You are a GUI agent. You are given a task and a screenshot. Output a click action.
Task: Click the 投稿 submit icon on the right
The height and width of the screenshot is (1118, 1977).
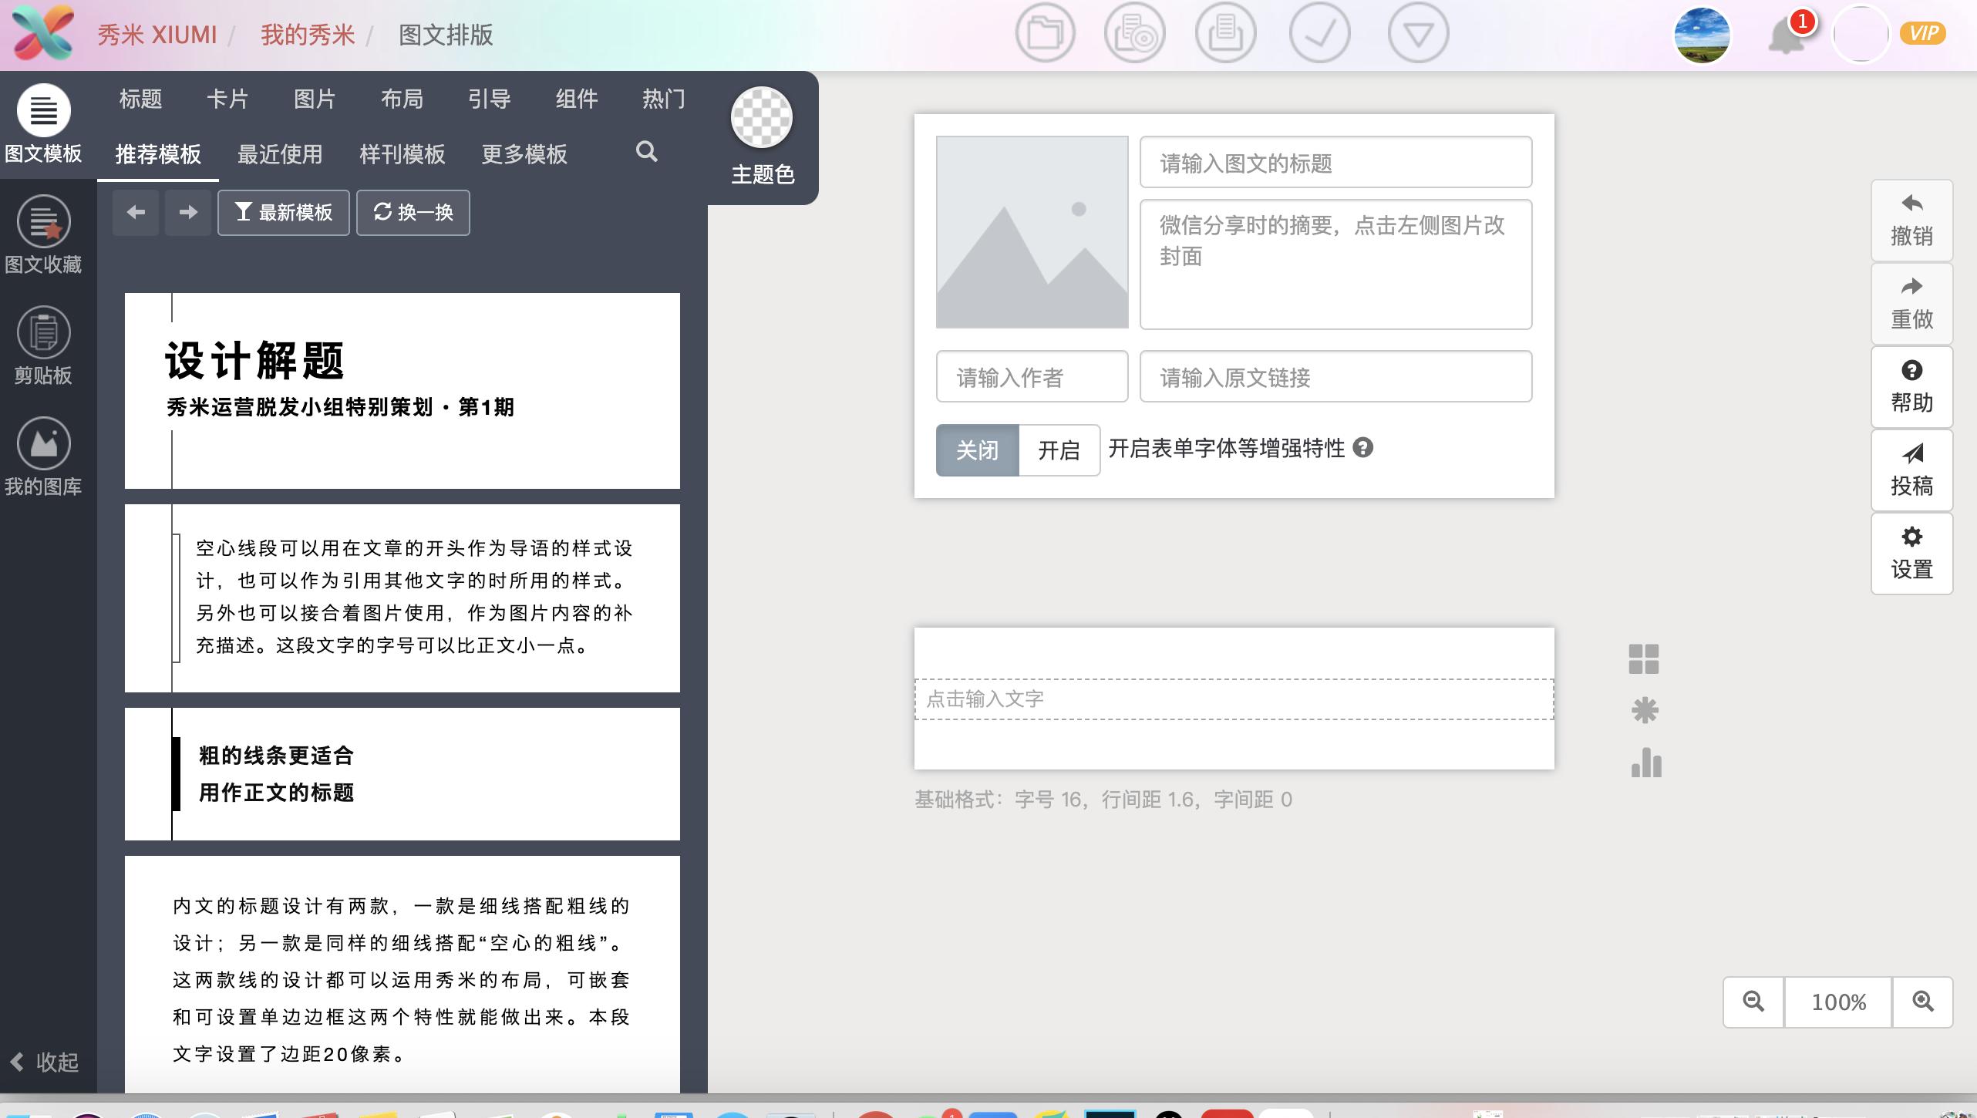tap(1911, 469)
